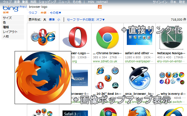The width and height of the screenshot is (187, 116).
Task: Open the orca browser logo thumbnail
Action: (139, 78)
